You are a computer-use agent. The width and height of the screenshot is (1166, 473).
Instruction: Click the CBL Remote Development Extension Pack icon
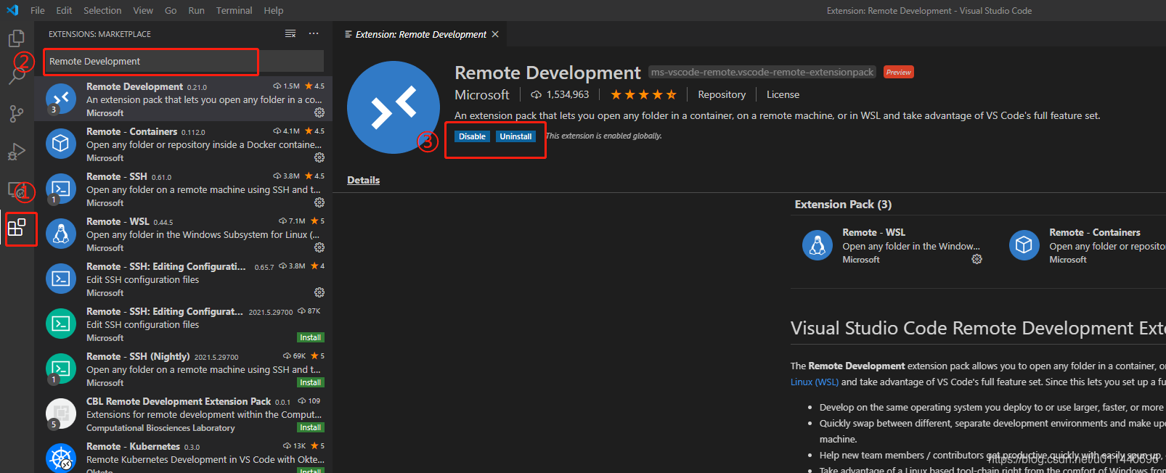61,414
